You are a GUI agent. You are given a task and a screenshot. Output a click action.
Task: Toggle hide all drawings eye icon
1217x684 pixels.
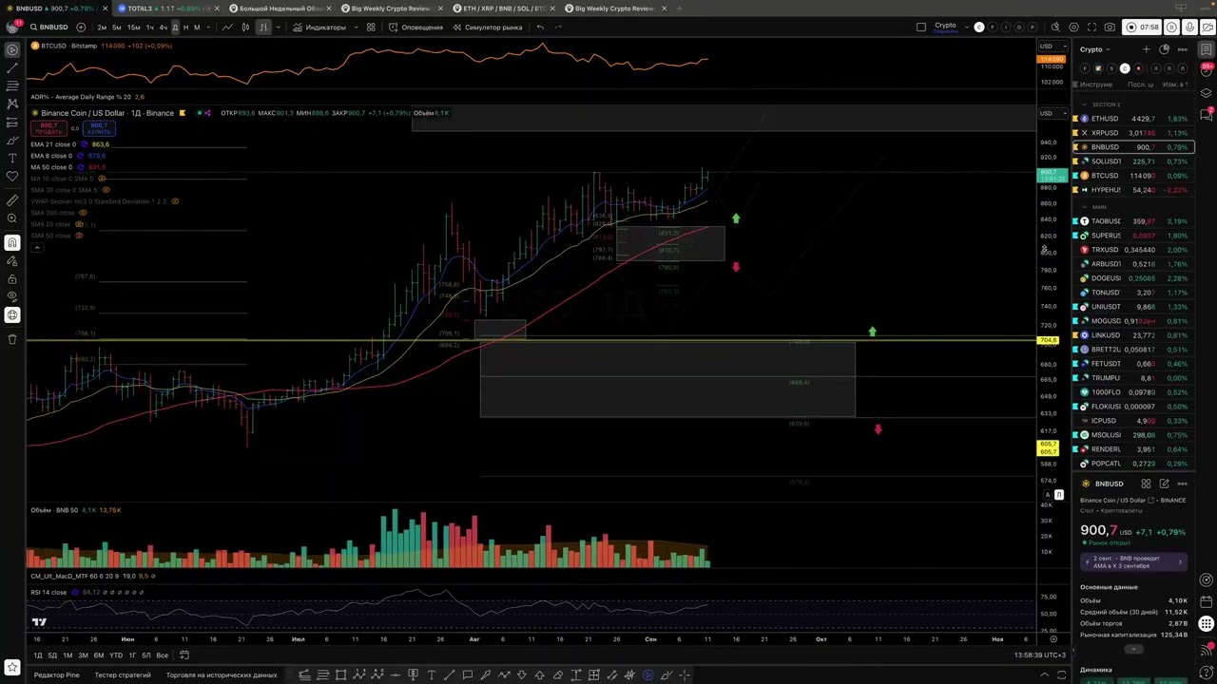(x=12, y=297)
